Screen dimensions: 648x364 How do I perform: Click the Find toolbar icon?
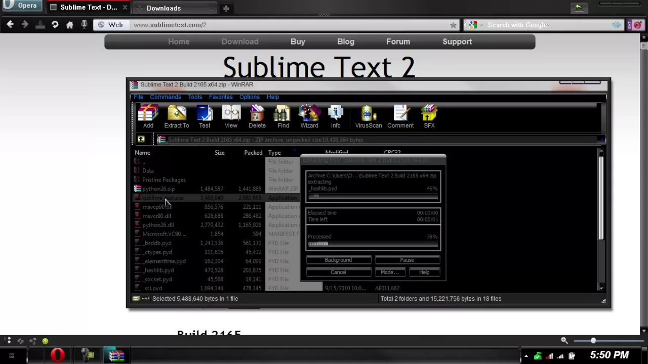tap(283, 117)
